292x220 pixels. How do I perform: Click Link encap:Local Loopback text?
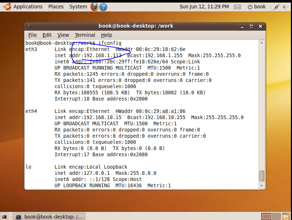(x=91, y=167)
